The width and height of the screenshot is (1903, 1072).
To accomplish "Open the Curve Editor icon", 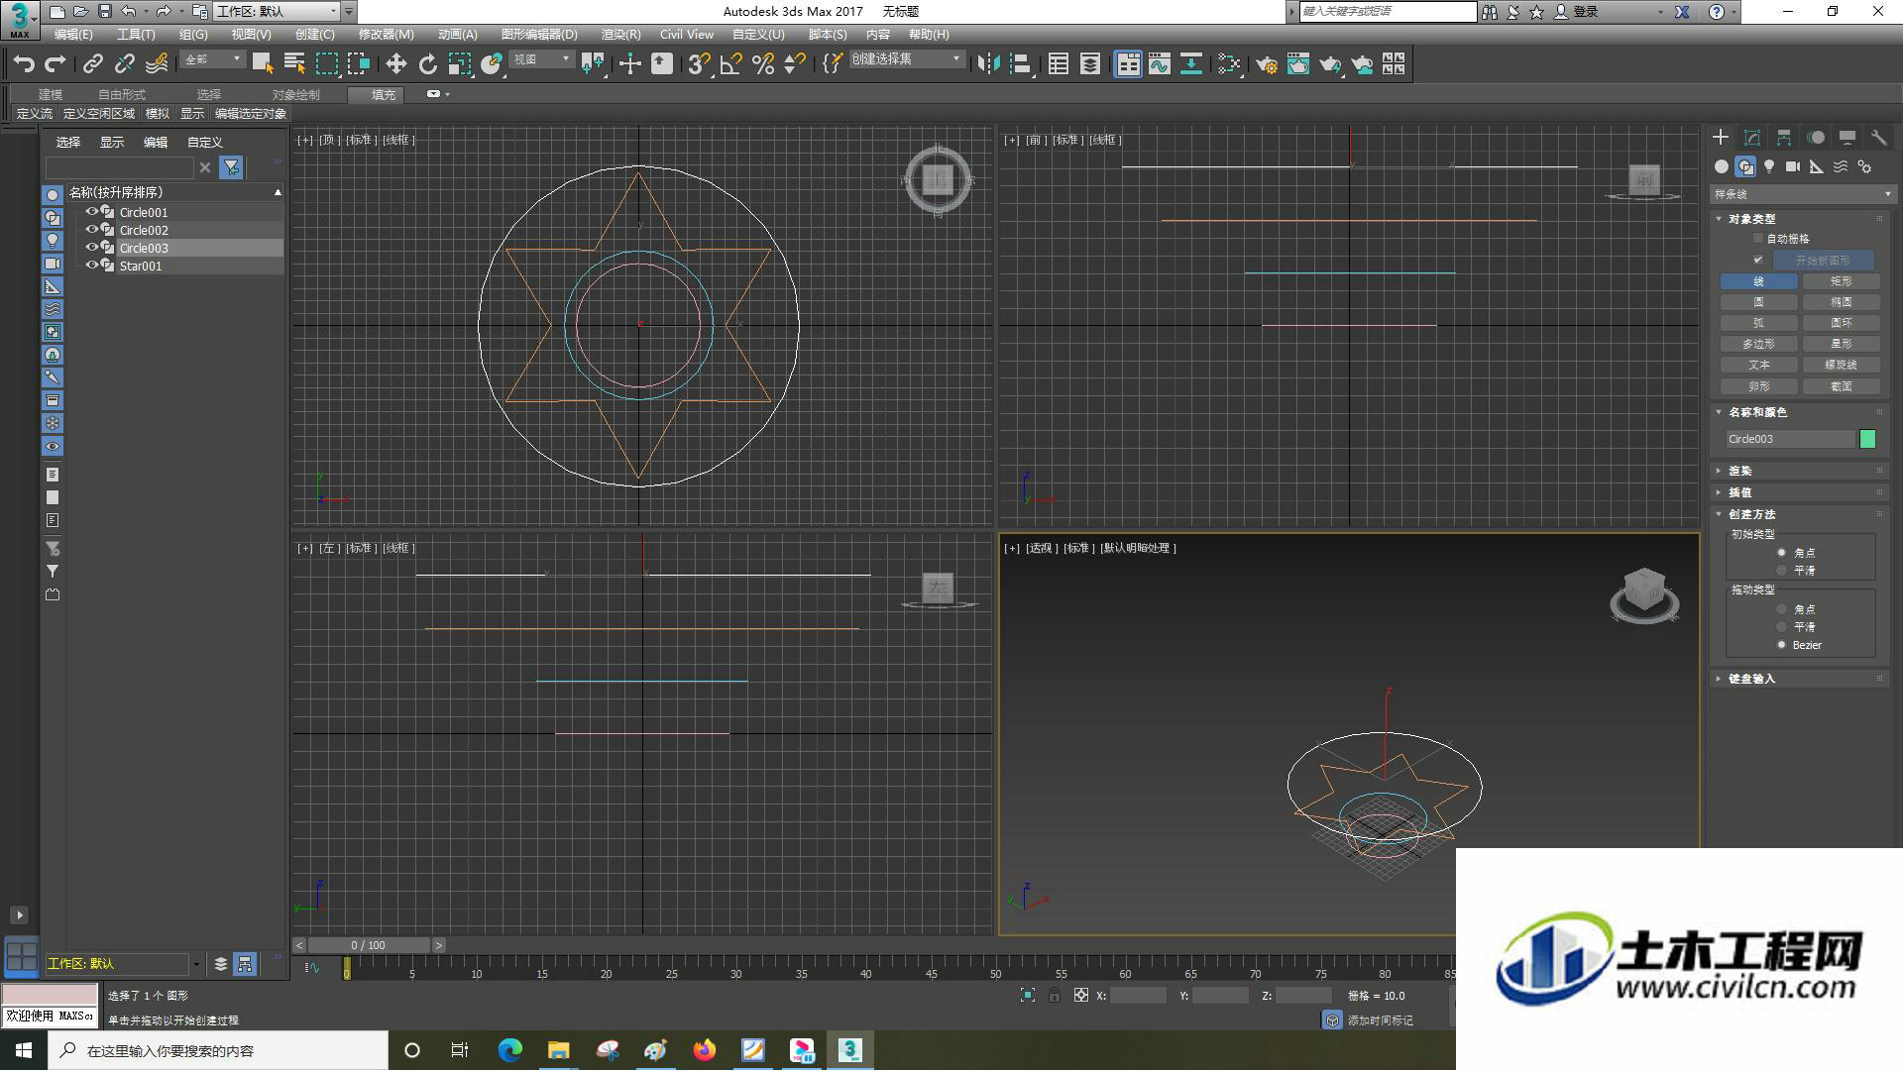I will [1160, 64].
